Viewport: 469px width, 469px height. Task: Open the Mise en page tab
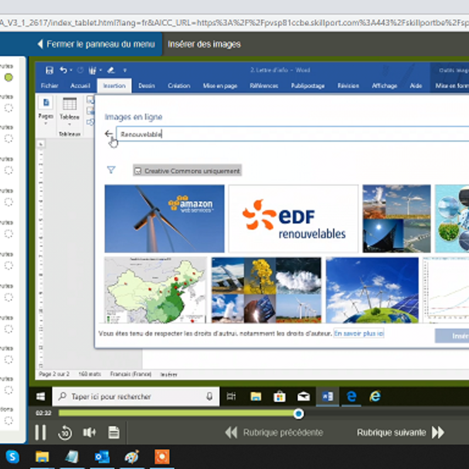pos(220,86)
